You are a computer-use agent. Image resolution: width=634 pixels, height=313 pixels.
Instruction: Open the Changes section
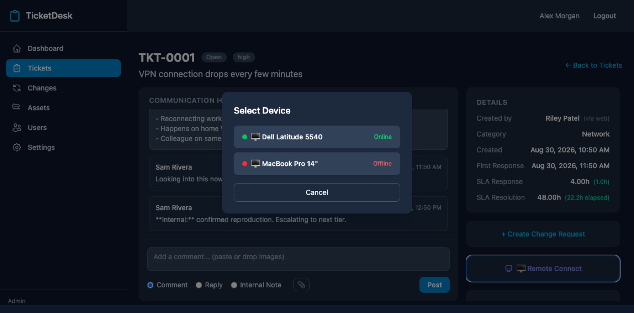(x=63, y=88)
